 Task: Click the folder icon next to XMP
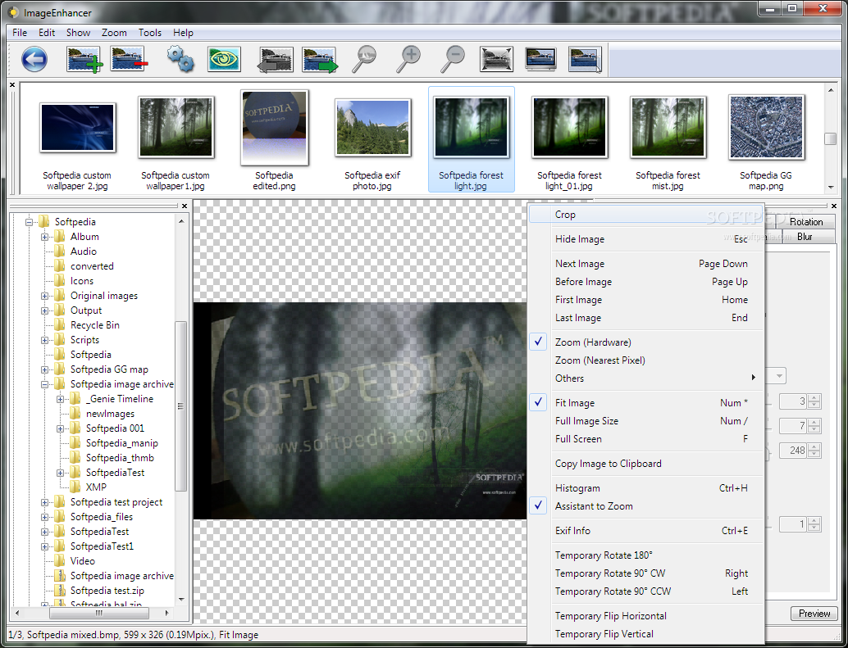coord(75,487)
